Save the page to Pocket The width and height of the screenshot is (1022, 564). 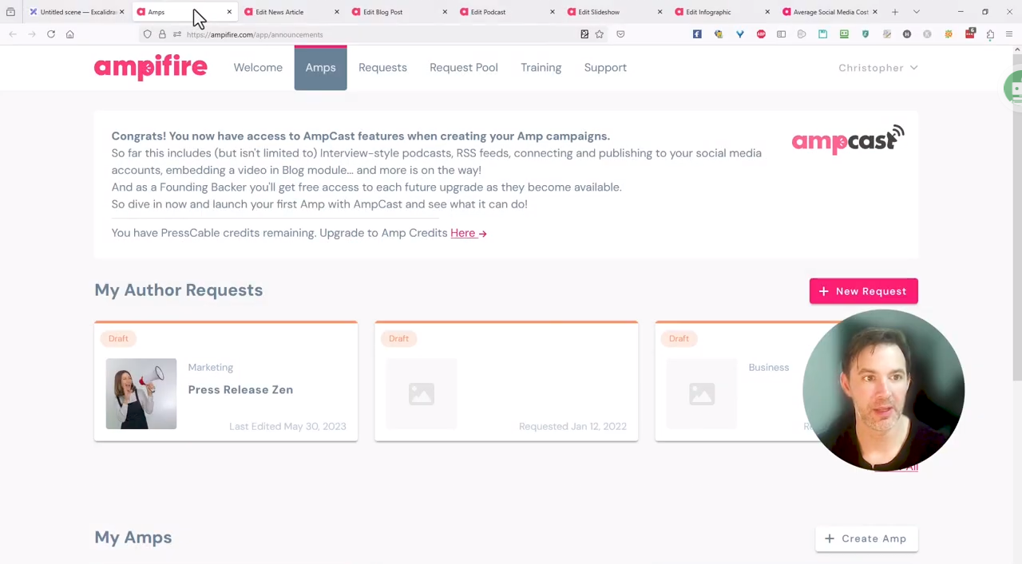tap(620, 34)
